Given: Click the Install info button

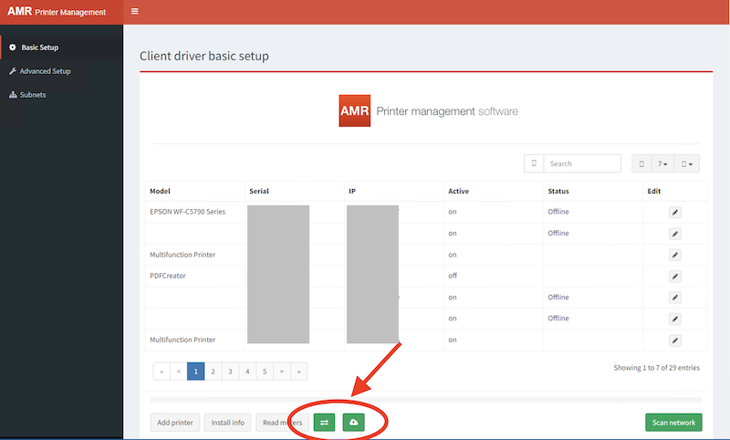Looking at the screenshot, I should (x=227, y=422).
